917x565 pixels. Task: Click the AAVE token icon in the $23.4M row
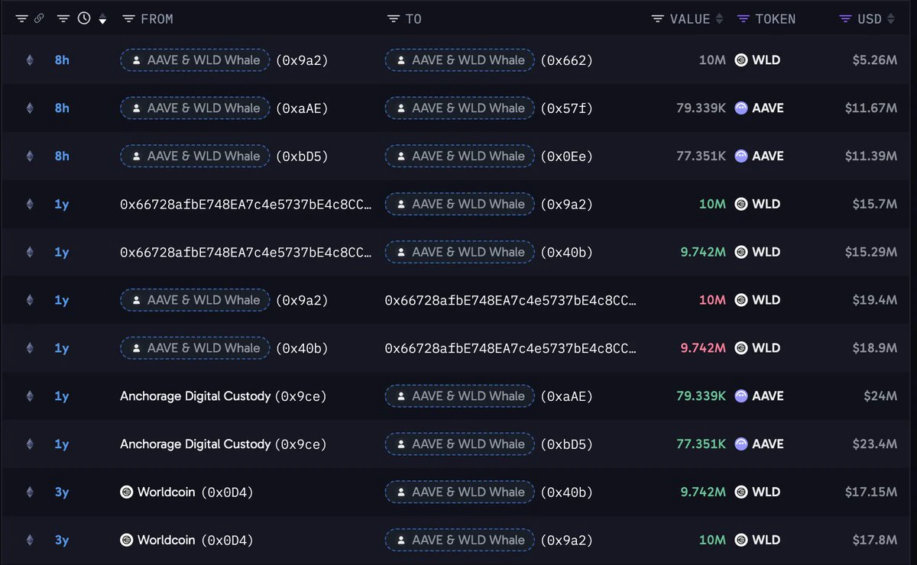click(740, 444)
